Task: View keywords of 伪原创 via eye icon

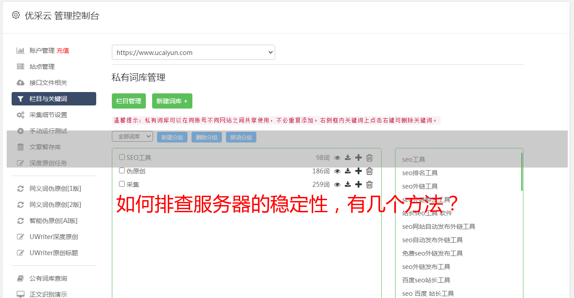Action: click(337, 171)
